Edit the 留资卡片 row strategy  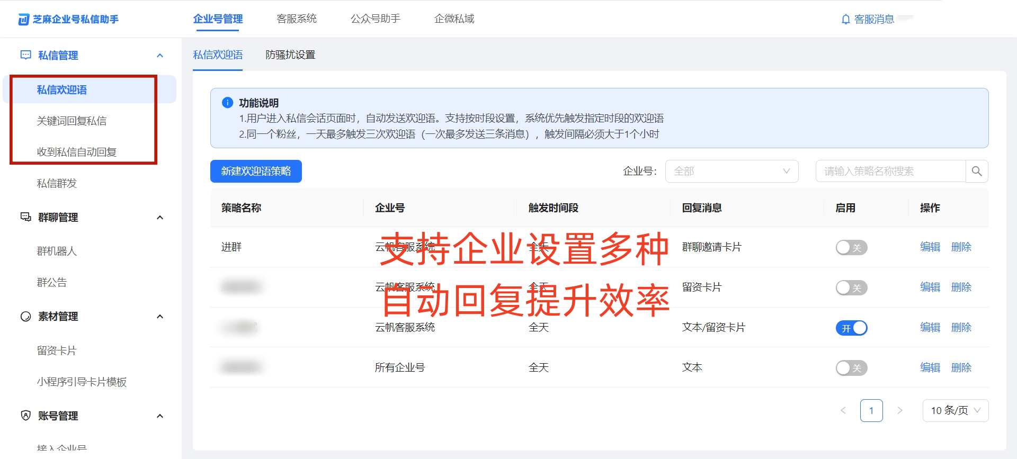930,287
